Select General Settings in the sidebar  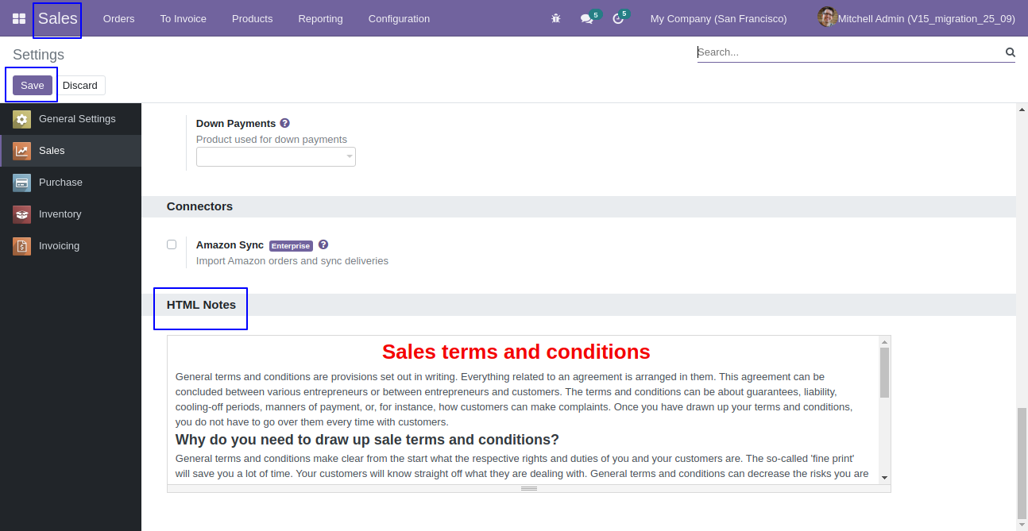71,119
